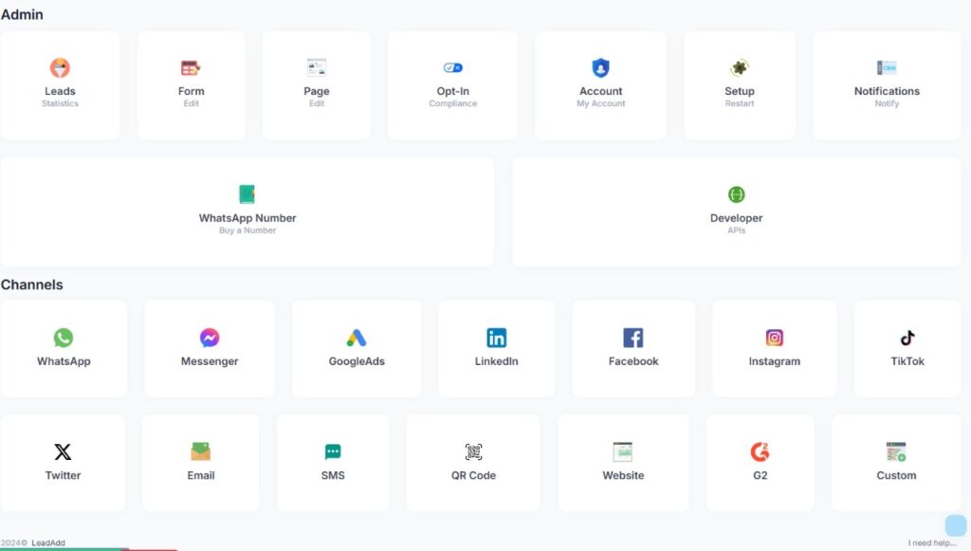971x551 pixels.
Task: Open the GoogleAds channel icon
Action: click(x=357, y=338)
